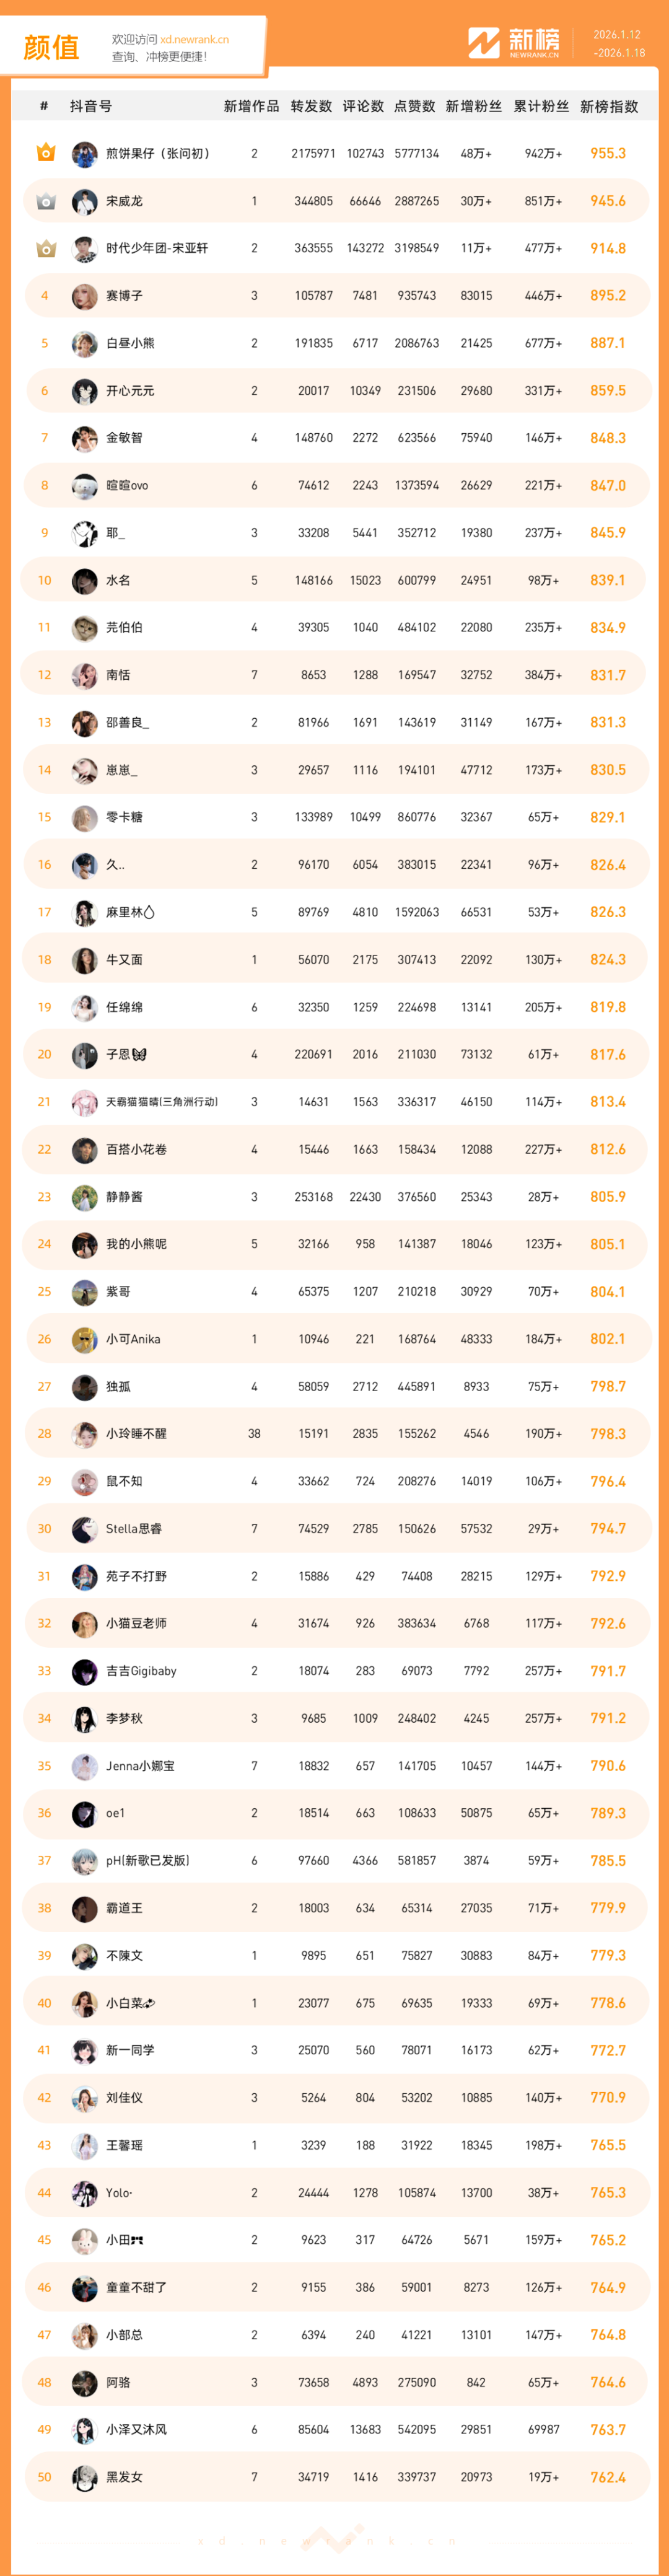669x2576 pixels.
Task: Click the gold crown icon for rank 1
Action: 45,153
